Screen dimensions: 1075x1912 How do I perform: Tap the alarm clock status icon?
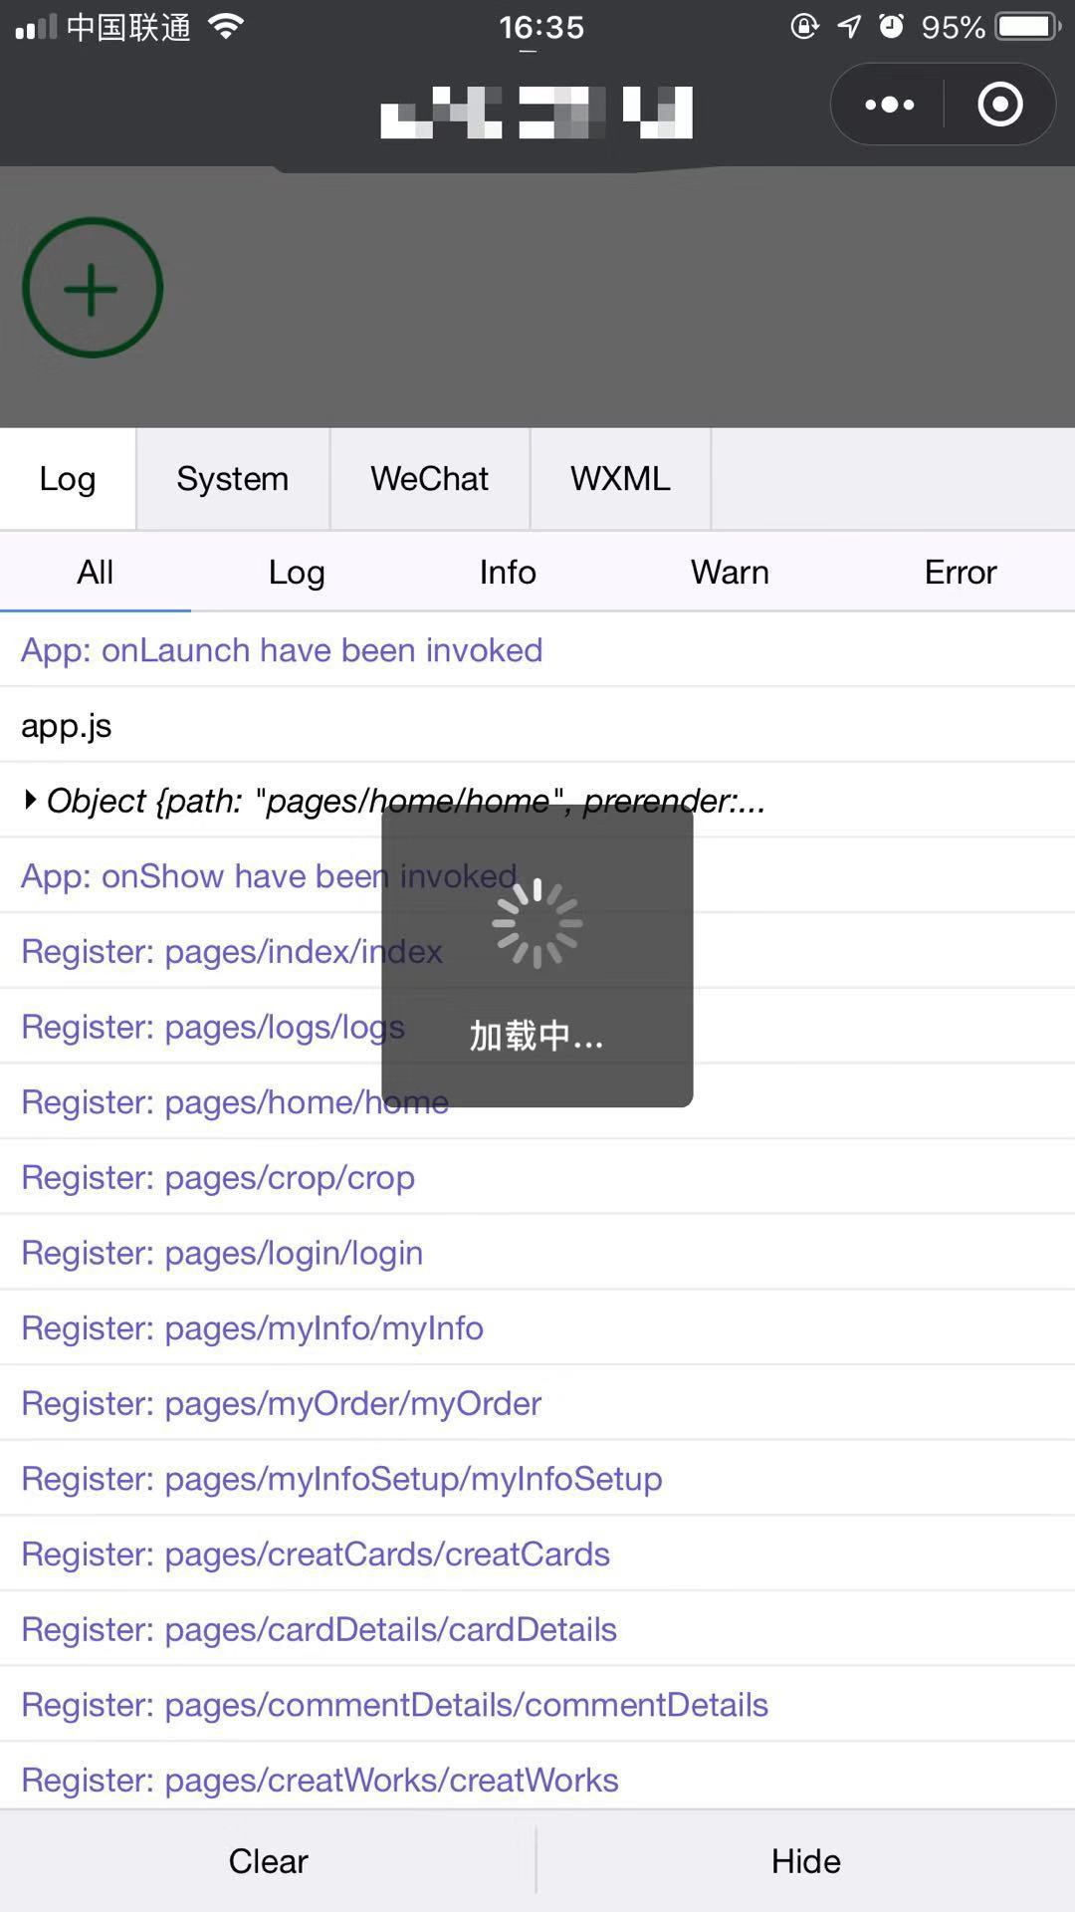(892, 26)
